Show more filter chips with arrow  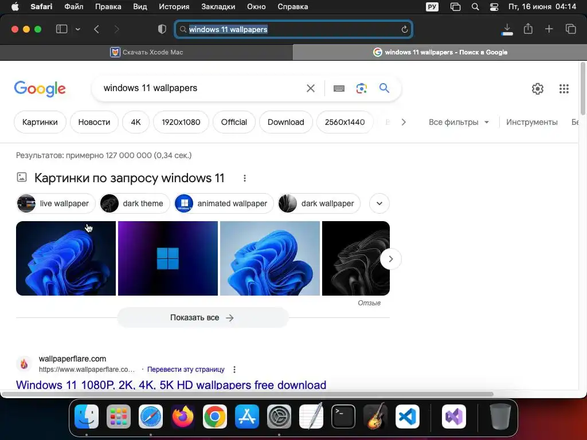click(x=403, y=122)
